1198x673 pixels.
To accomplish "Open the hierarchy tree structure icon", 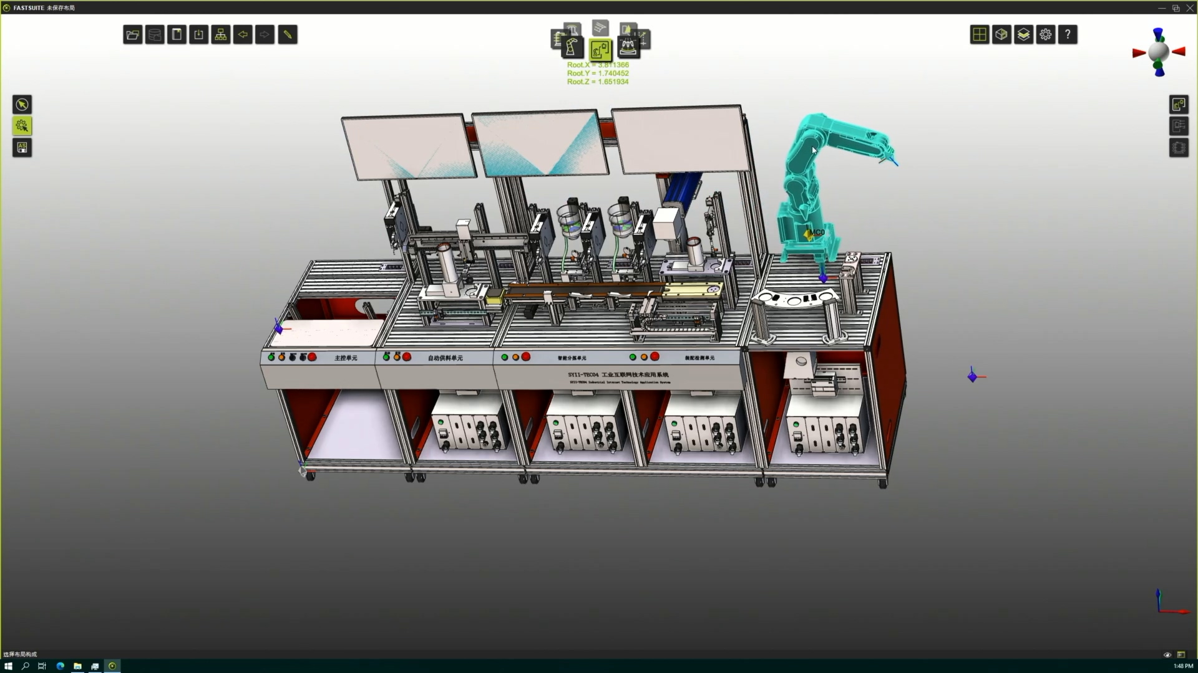I will point(221,35).
